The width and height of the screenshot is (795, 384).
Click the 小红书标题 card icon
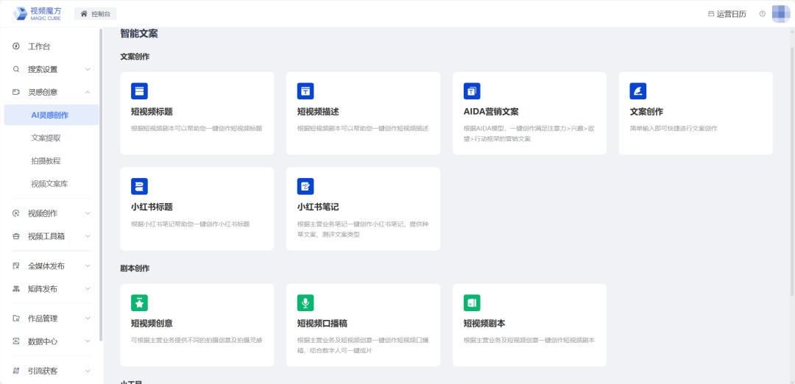(x=139, y=186)
